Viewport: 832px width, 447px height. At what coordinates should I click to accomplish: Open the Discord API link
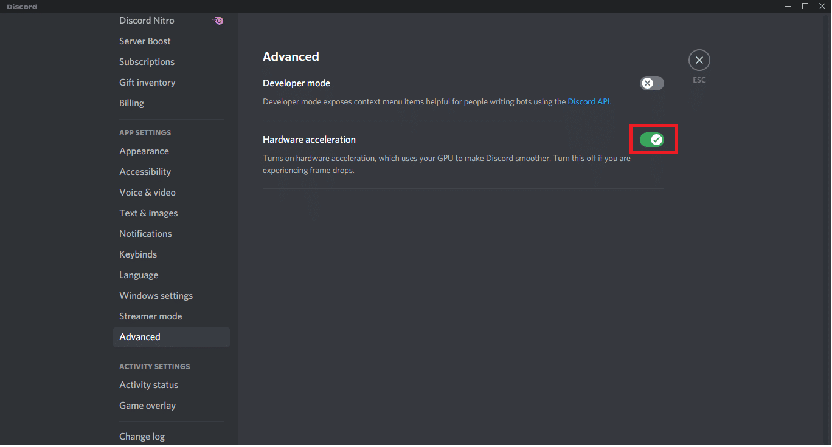pos(588,101)
